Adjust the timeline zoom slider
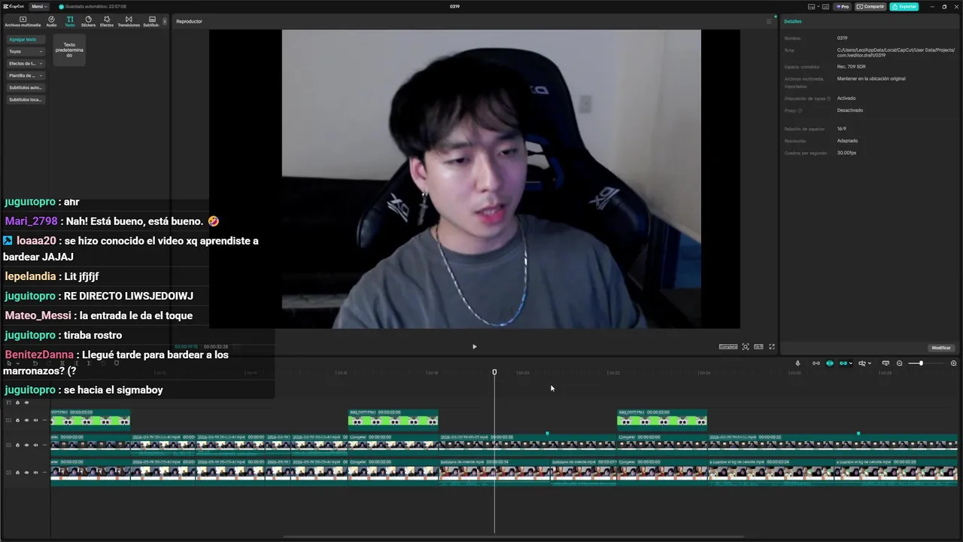The image size is (963, 542). tap(921, 363)
